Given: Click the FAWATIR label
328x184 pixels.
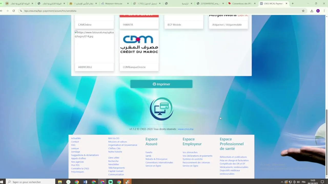Looking at the screenshot, I should [128, 25].
